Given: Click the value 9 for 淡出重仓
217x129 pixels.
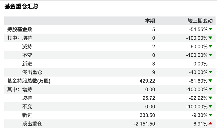Looking at the screenshot, I should [x=153, y=72].
